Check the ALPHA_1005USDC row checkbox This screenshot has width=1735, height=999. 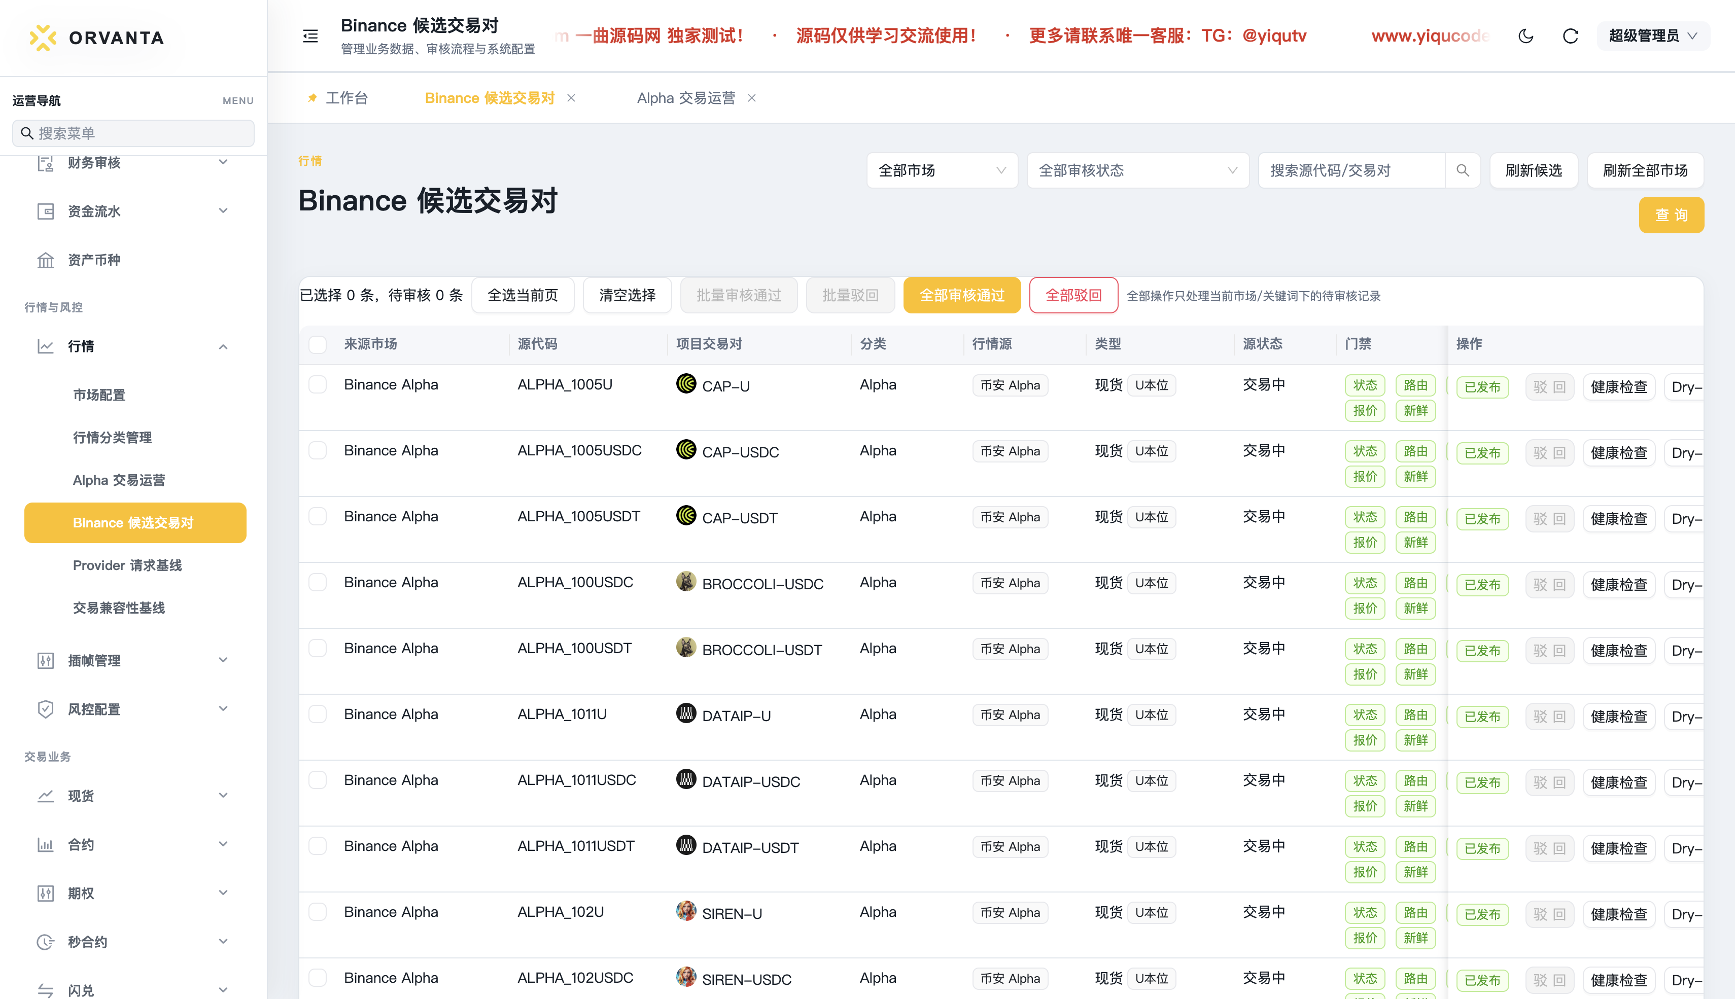(317, 450)
